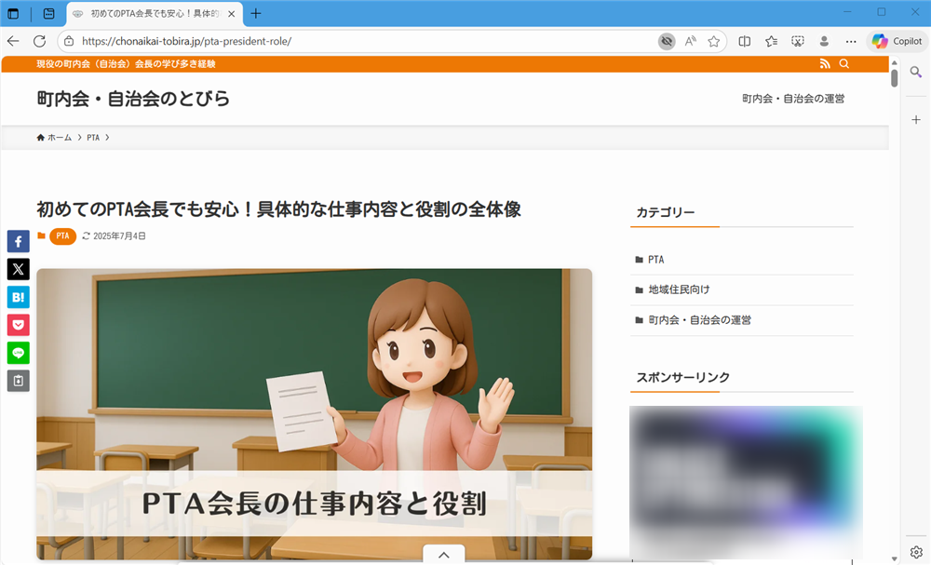Share the article via LINE
Viewport: 931px width, 565px height.
click(x=18, y=353)
